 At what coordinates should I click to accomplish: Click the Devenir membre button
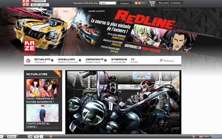(x=39, y=5)
